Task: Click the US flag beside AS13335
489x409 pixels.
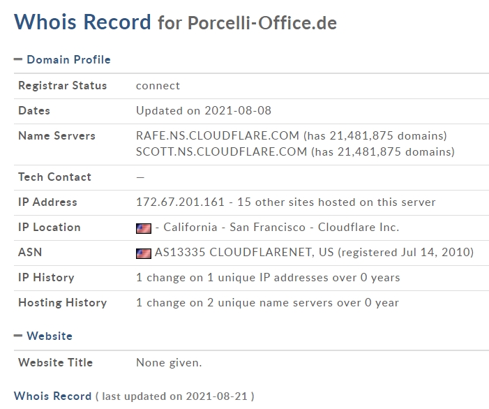Action: 143,253
